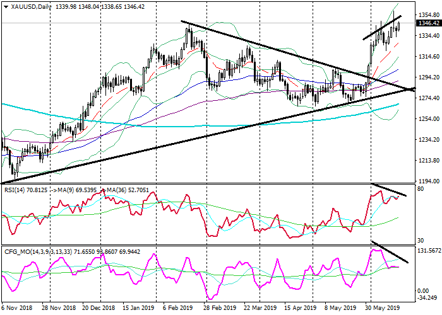Click the XAUUSD,Daily chart title label
This screenshot has height=315, width=442.
[27, 6]
